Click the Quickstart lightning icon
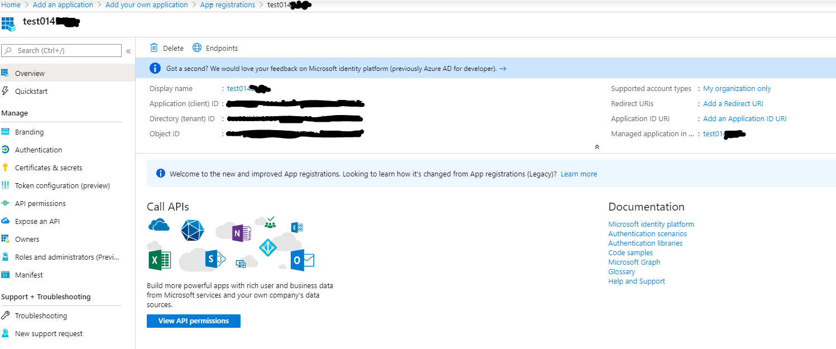This screenshot has width=836, height=349. tap(5, 91)
